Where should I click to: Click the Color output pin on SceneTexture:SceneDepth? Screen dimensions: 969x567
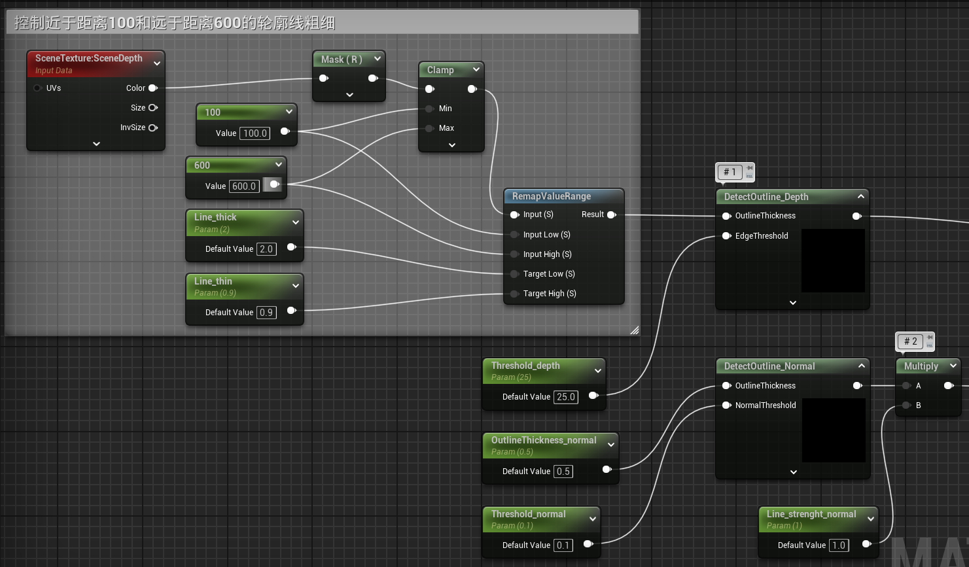152,88
